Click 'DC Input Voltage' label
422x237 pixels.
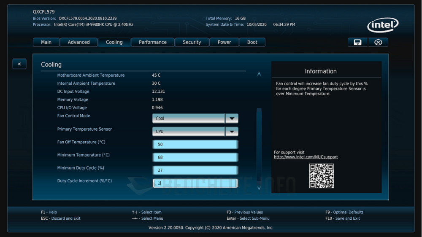[x=73, y=92]
